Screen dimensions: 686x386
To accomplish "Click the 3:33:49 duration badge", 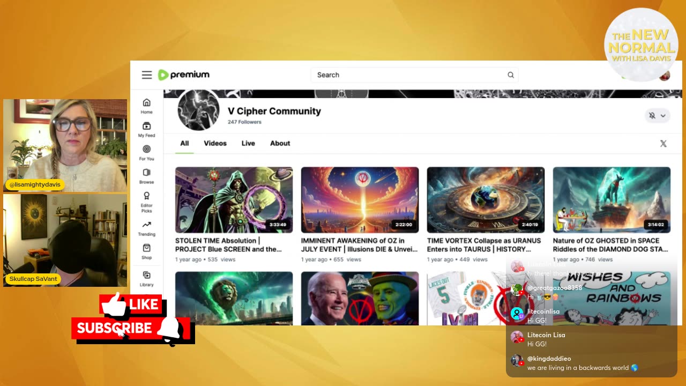I will click(x=278, y=225).
